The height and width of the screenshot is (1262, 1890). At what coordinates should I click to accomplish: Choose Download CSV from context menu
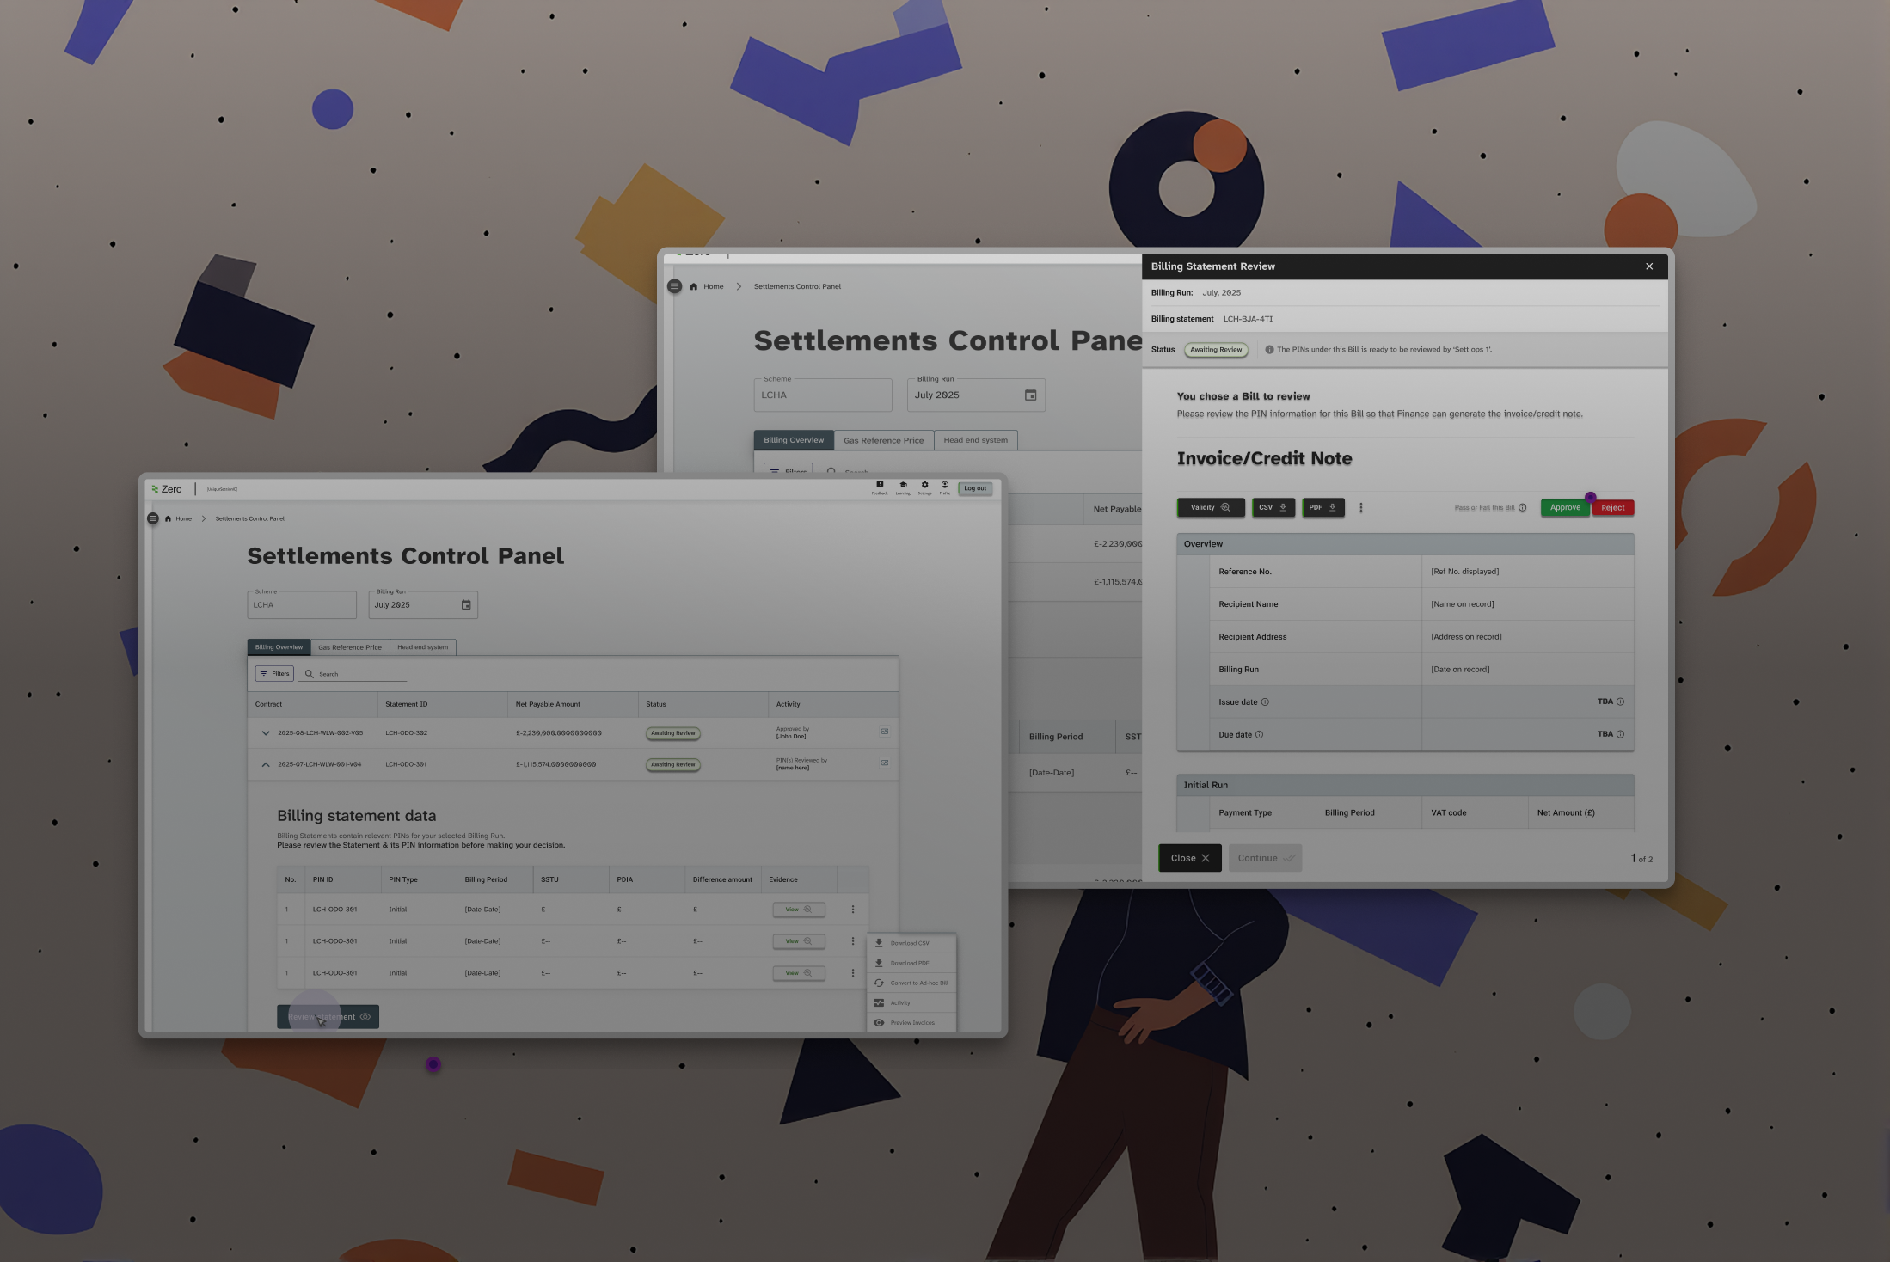coord(911,943)
